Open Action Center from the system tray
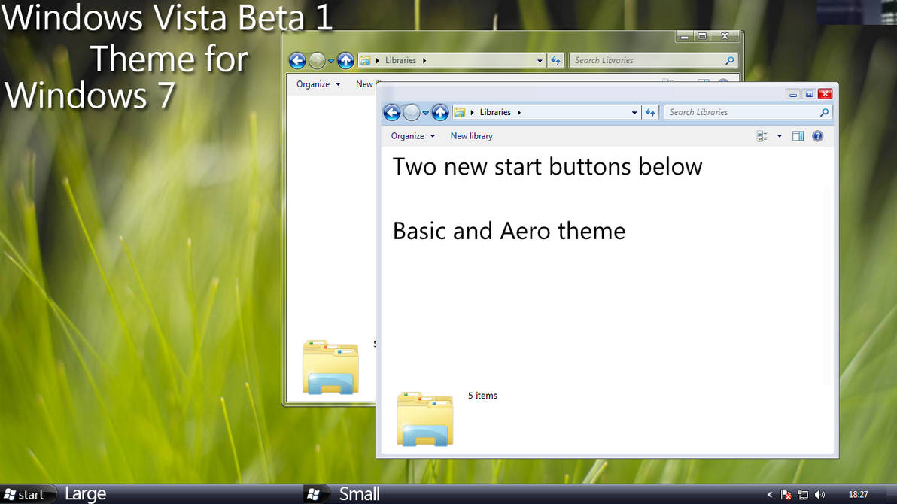 (786, 495)
